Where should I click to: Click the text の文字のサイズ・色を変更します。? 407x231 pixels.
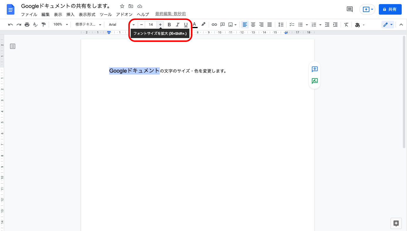click(x=194, y=71)
